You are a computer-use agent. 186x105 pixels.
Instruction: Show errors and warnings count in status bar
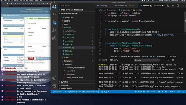(105, 92)
